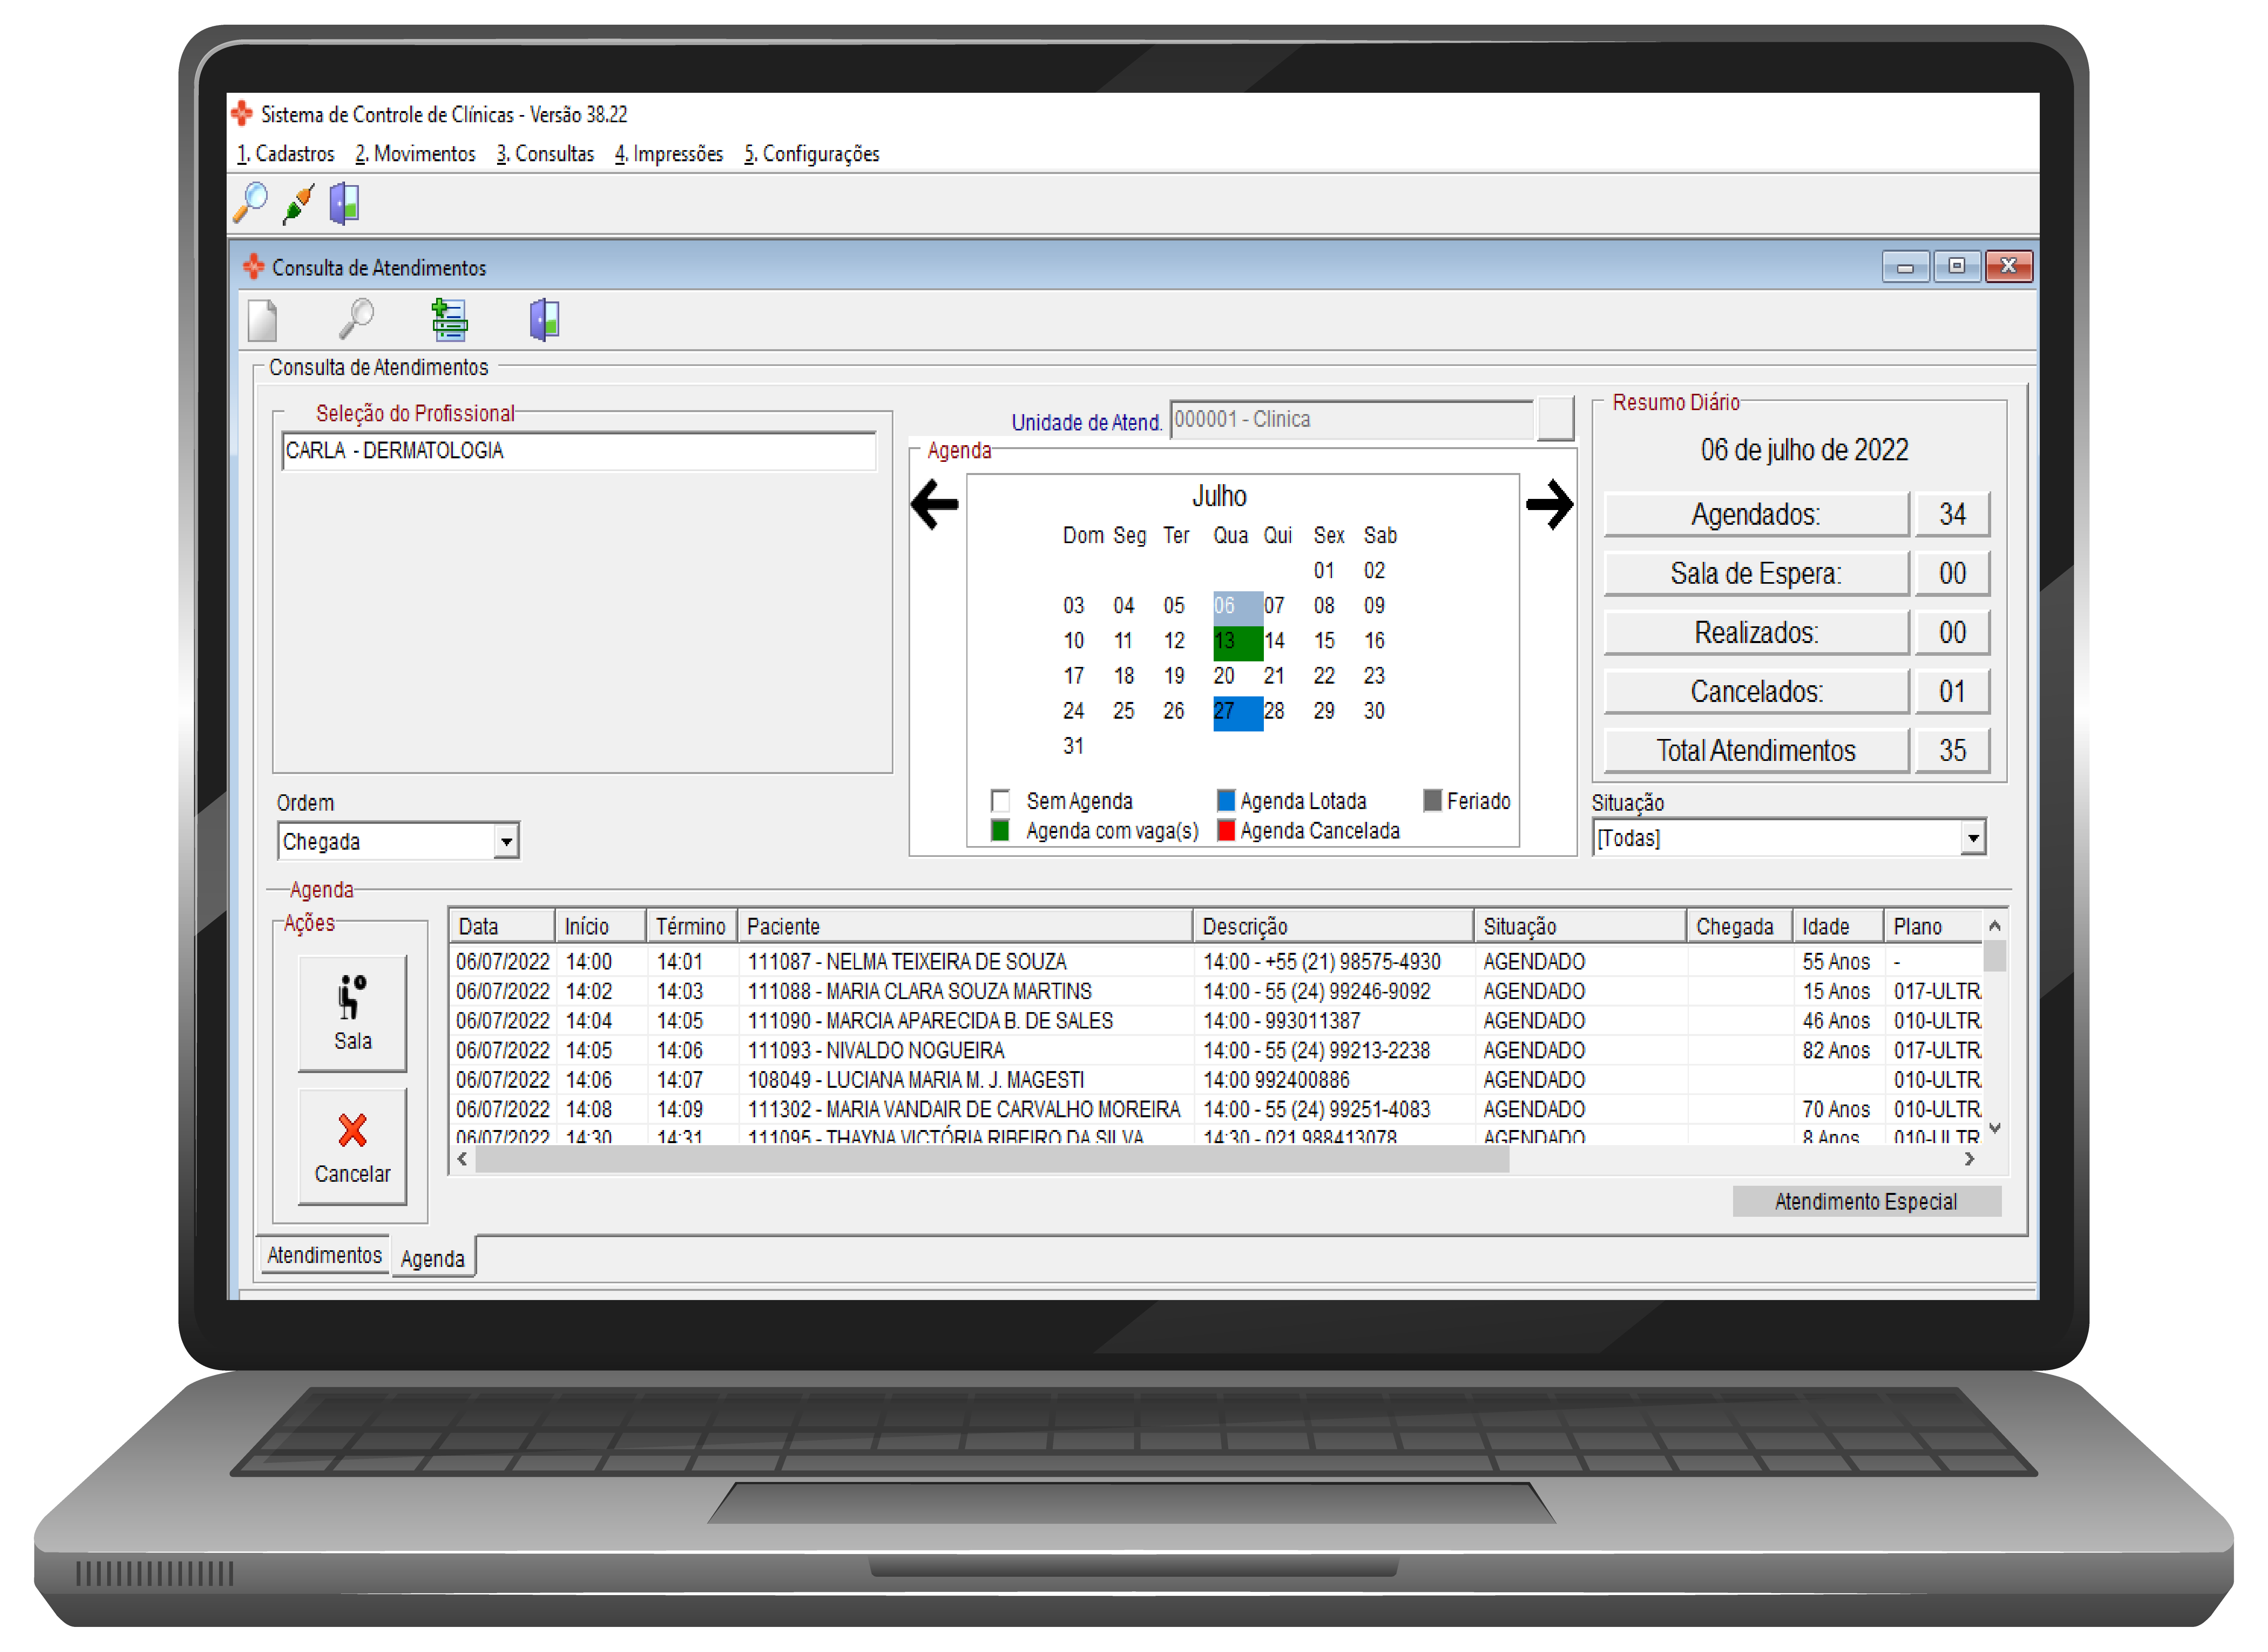Open the Movimentos menu
This screenshot has height=1652, width=2268.
415,154
